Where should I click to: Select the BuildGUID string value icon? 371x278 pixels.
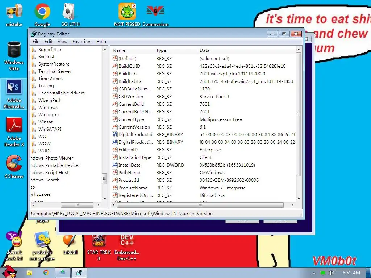click(x=115, y=66)
